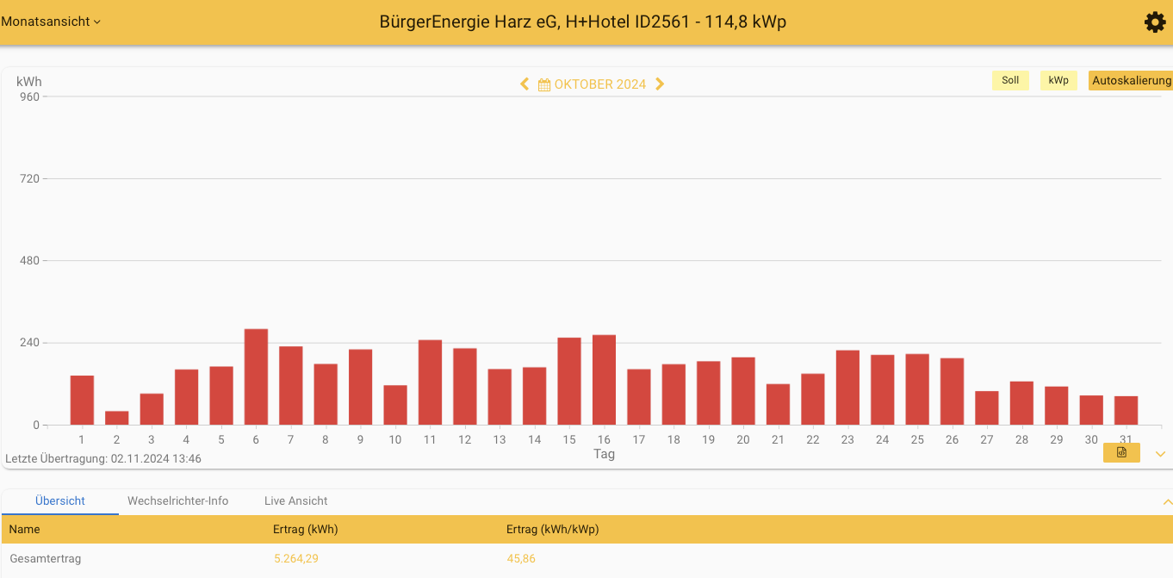This screenshot has width=1173, height=578.
Task: Click the calendar icon next to OKTOBER 2024
Action: [x=543, y=84]
